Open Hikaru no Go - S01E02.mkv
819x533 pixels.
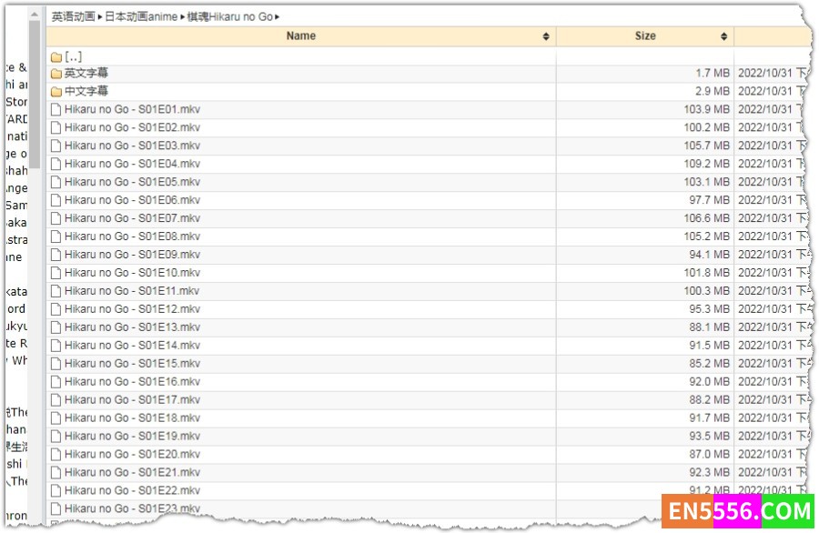(132, 128)
